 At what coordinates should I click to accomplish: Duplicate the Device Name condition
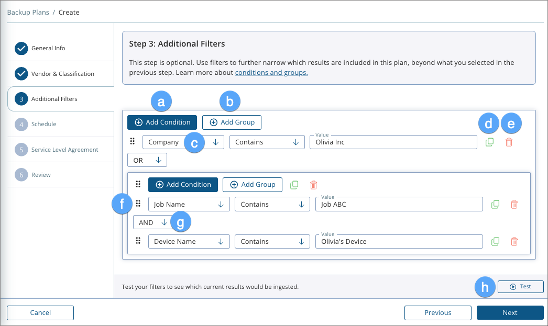495,241
